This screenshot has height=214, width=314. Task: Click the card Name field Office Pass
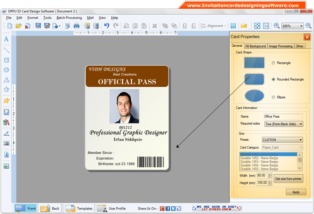283,117
